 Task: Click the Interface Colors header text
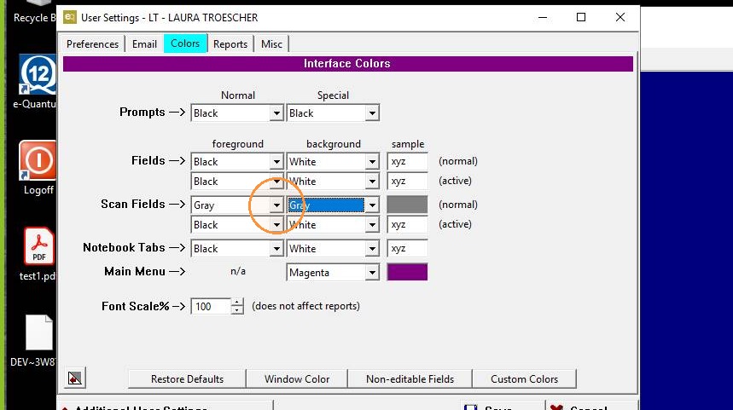(x=346, y=64)
